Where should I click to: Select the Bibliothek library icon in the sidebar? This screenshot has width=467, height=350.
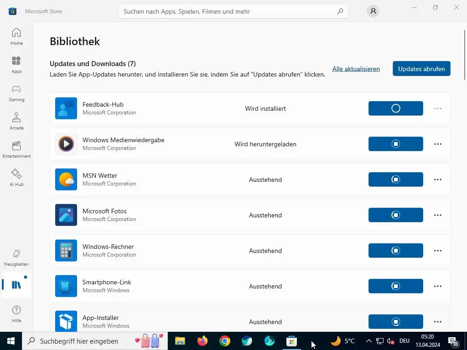pos(16,285)
